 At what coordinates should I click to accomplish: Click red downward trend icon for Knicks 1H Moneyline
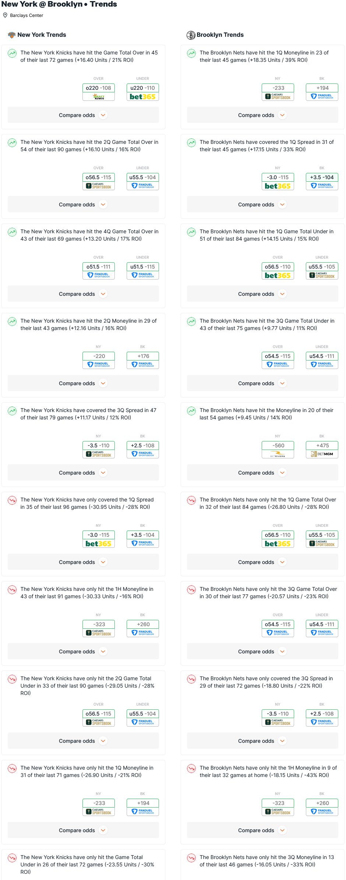[12, 590]
